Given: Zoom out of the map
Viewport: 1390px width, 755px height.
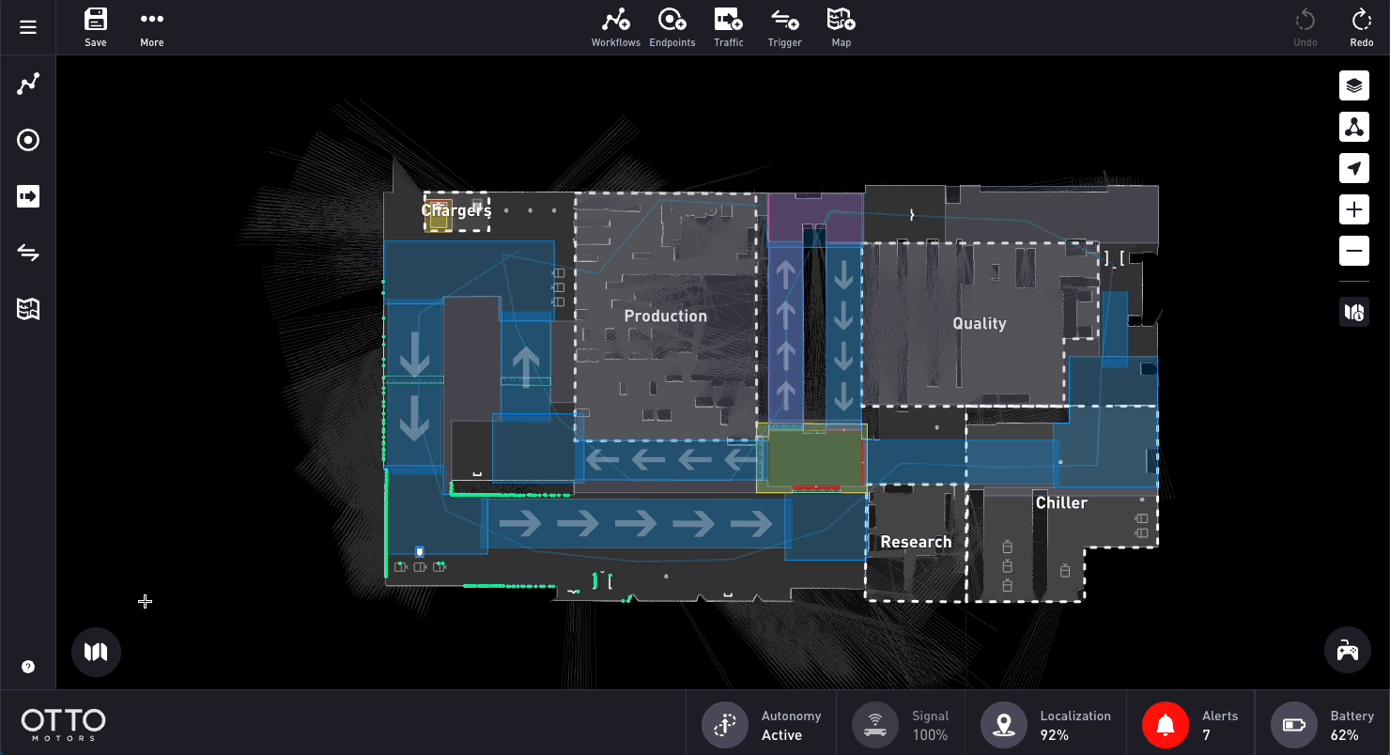Looking at the screenshot, I should click(1353, 251).
